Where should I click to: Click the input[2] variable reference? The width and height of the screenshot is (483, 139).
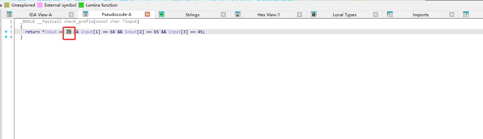pyautogui.click(x=134, y=32)
